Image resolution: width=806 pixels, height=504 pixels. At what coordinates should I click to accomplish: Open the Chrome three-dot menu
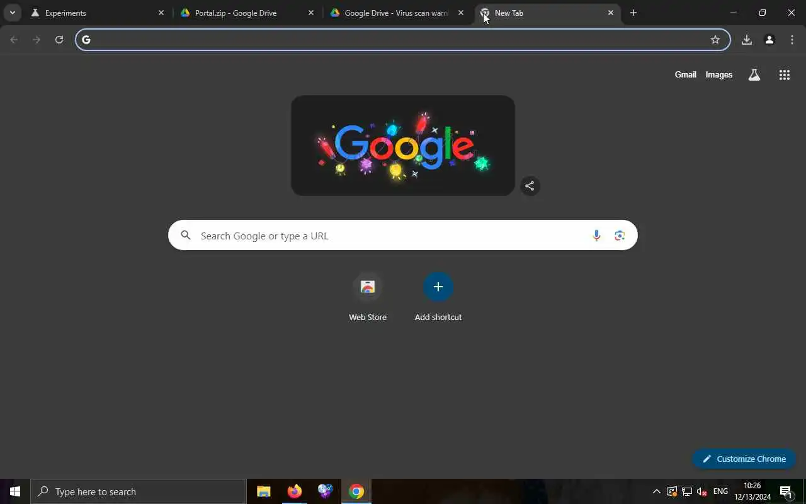point(792,40)
